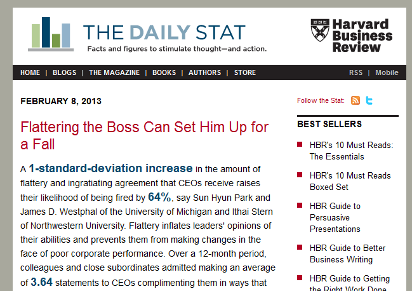Click the Daily Stat bar chart logo
Viewport: 412px width, 291px height.
click(51, 34)
